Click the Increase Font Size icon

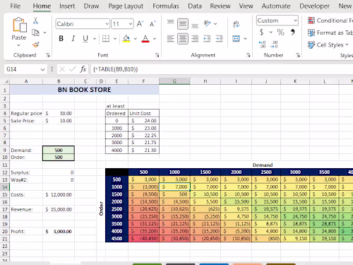point(140,24)
